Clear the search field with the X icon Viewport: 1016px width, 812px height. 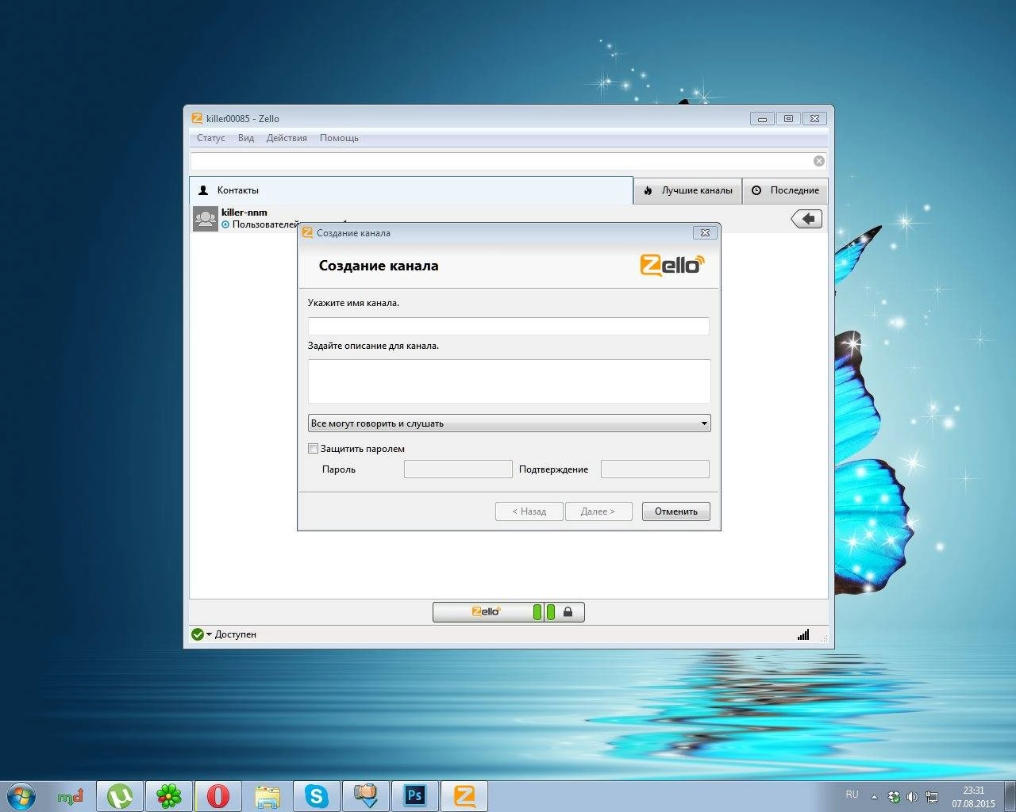click(819, 161)
